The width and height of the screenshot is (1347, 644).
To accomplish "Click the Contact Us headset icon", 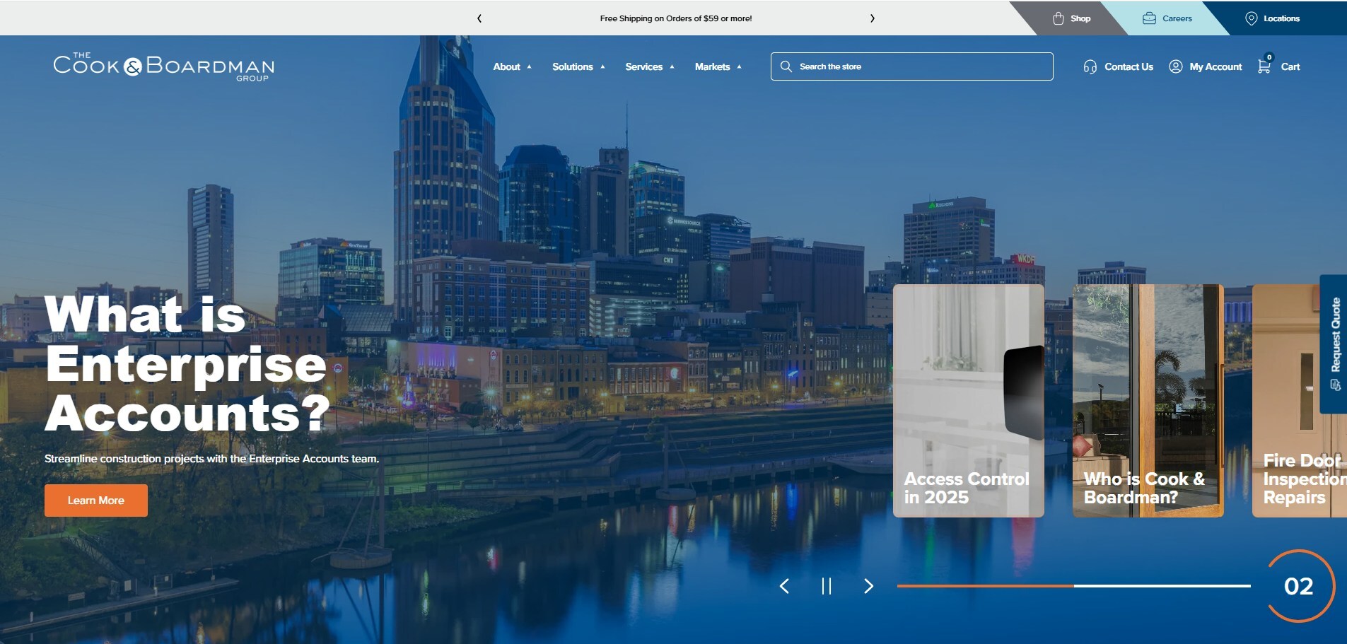I will [1090, 66].
